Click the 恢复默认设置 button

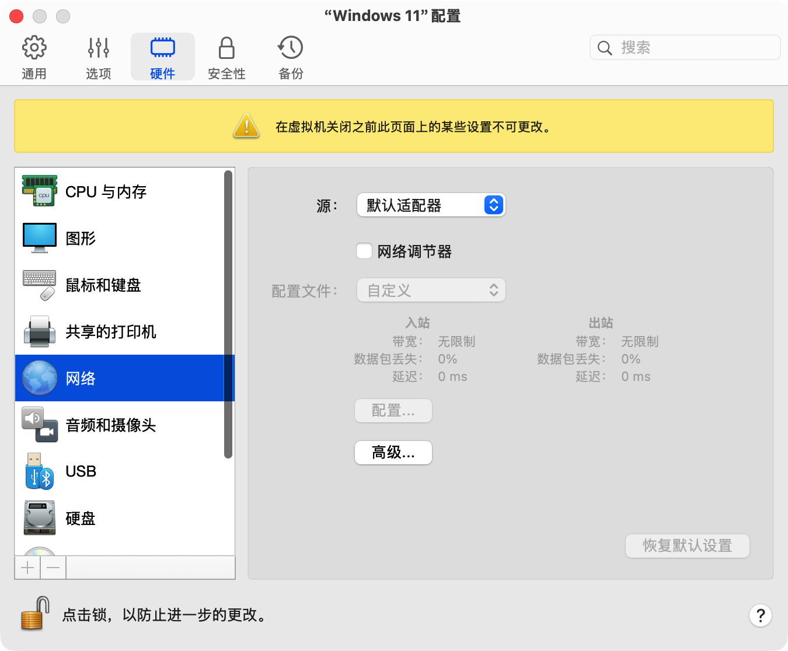pos(688,546)
